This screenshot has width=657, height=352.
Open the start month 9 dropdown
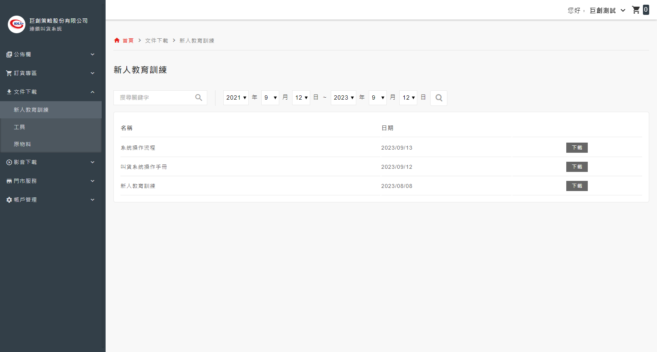click(x=270, y=98)
